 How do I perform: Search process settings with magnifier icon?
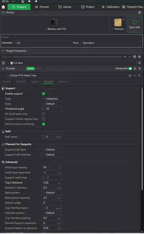click(x=139, y=75)
